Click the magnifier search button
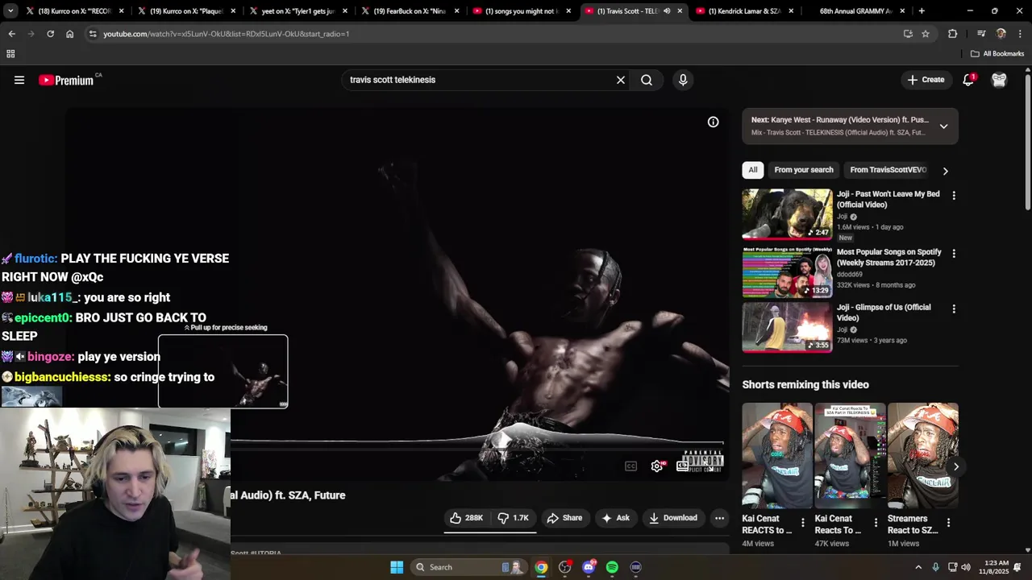The height and width of the screenshot is (580, 1032). coord(647,80)
